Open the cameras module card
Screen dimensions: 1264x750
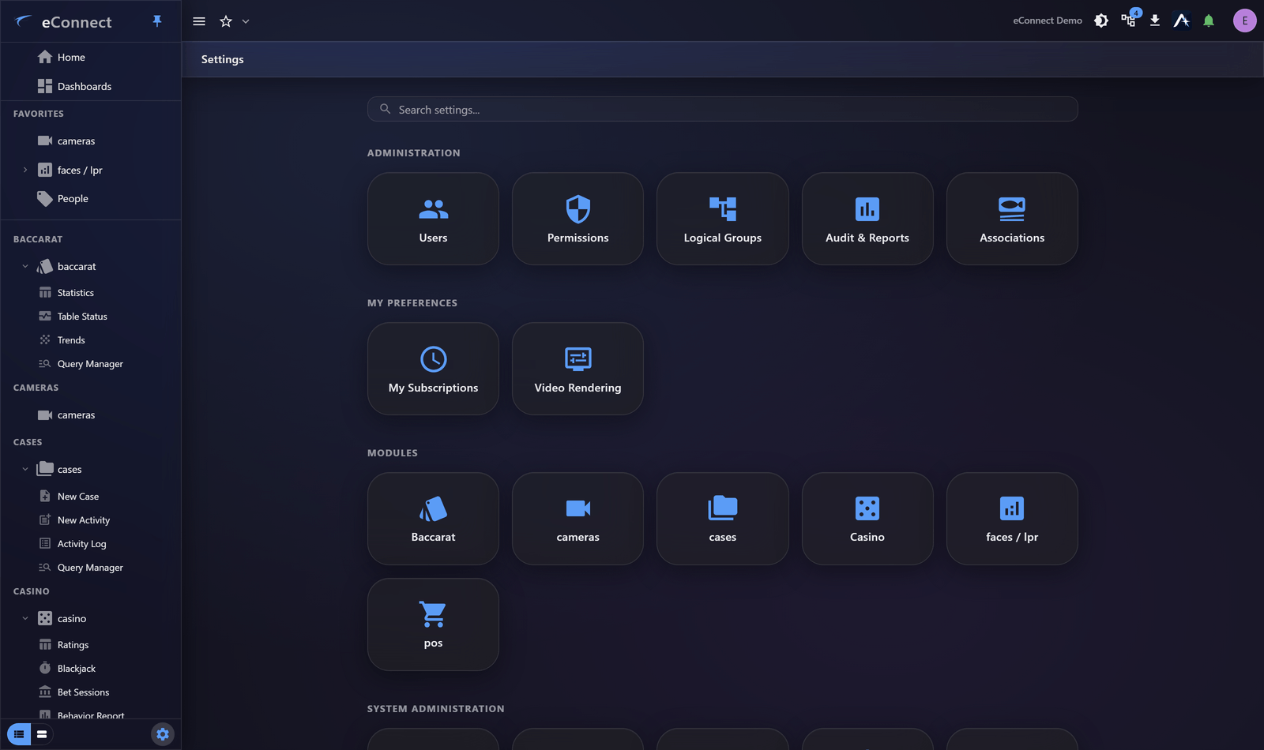point(578,519)
